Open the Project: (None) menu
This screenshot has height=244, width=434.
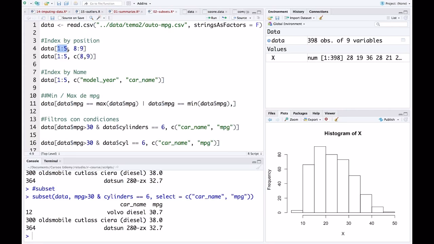(396, 3)
